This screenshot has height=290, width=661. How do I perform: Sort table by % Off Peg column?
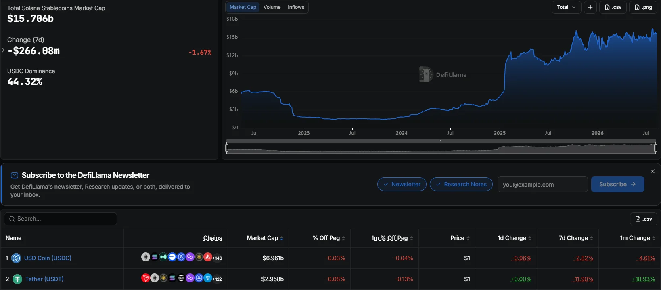(x=328, y=238)
